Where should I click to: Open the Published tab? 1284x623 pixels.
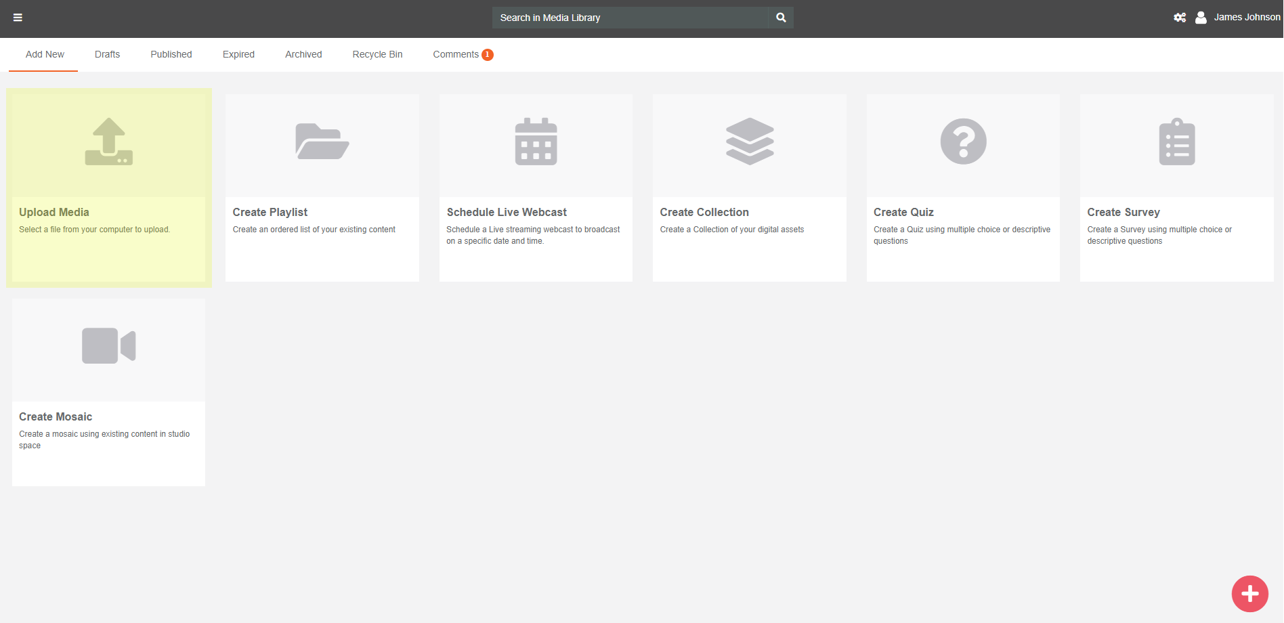pyautogui.click(x=171, y=54)
